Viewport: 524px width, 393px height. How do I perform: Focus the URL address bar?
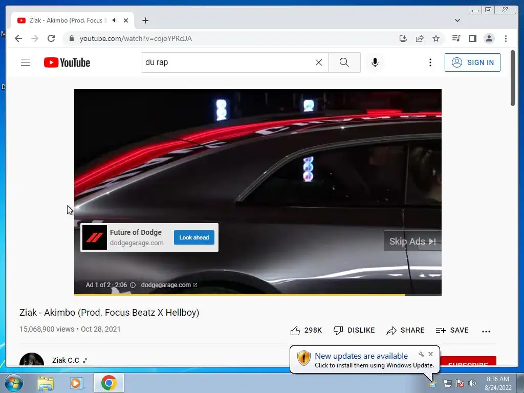click(231, 38)
